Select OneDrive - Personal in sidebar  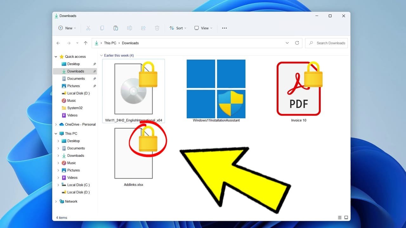(x=77, y=124)
